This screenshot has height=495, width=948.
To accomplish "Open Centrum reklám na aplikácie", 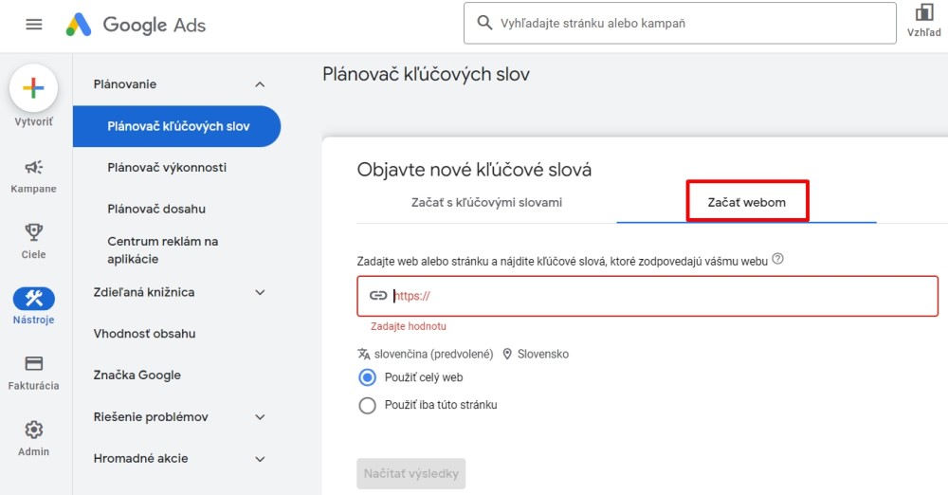I will tap(163, 250).
